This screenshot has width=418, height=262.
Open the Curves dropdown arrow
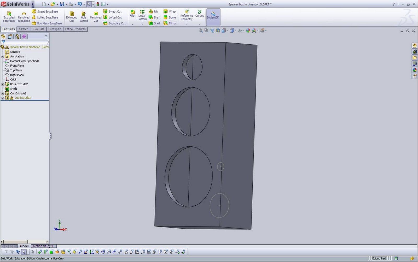tap(200, 24)
